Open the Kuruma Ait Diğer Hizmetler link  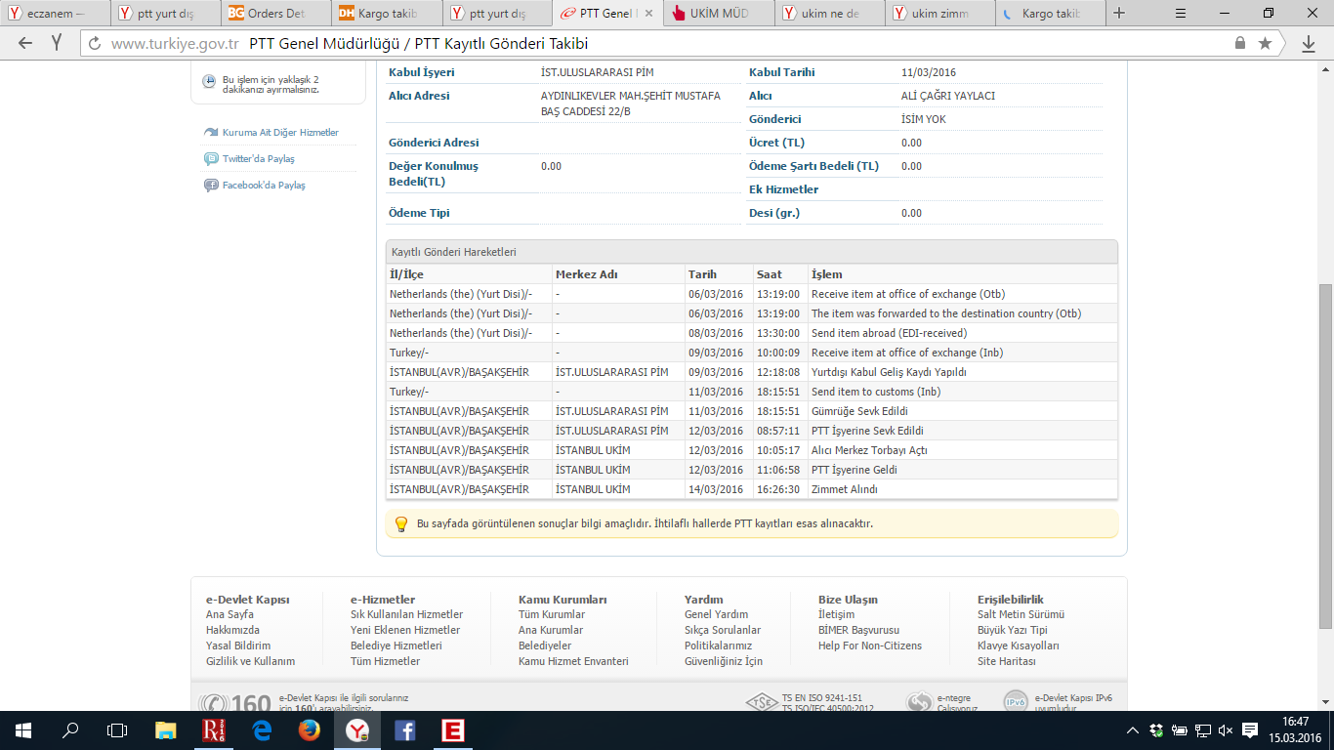pyautogui.click(x=280, y=133)
